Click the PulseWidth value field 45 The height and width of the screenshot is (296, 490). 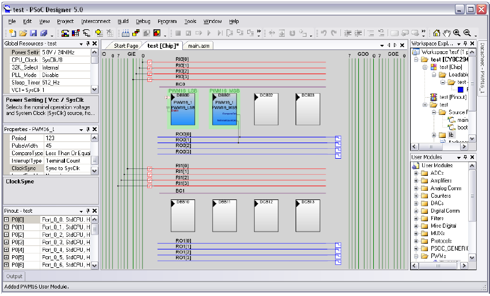[x=67, y=145]
